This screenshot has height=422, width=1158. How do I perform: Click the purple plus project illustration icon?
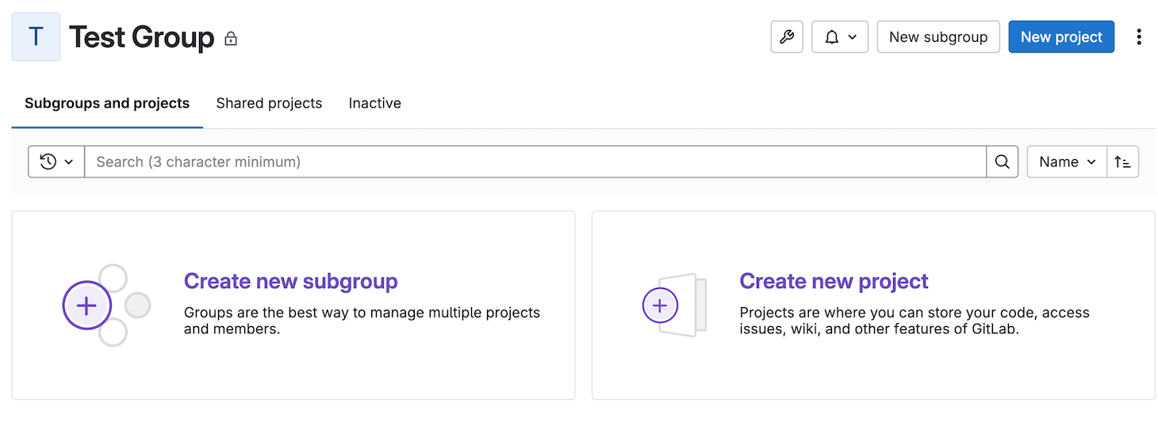tap(660, 306)
